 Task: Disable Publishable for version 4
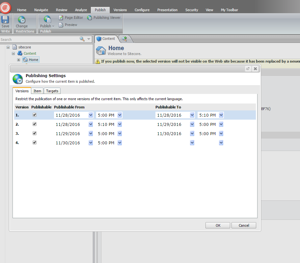35,142
